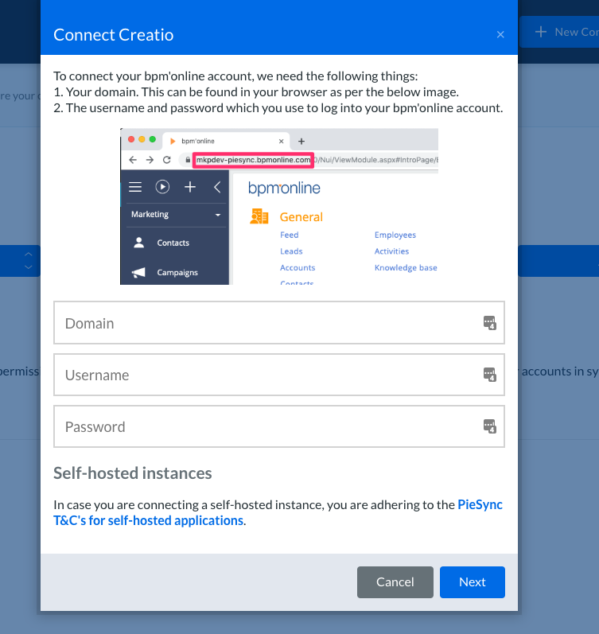Proceed with the Next button

pos(473,581)
